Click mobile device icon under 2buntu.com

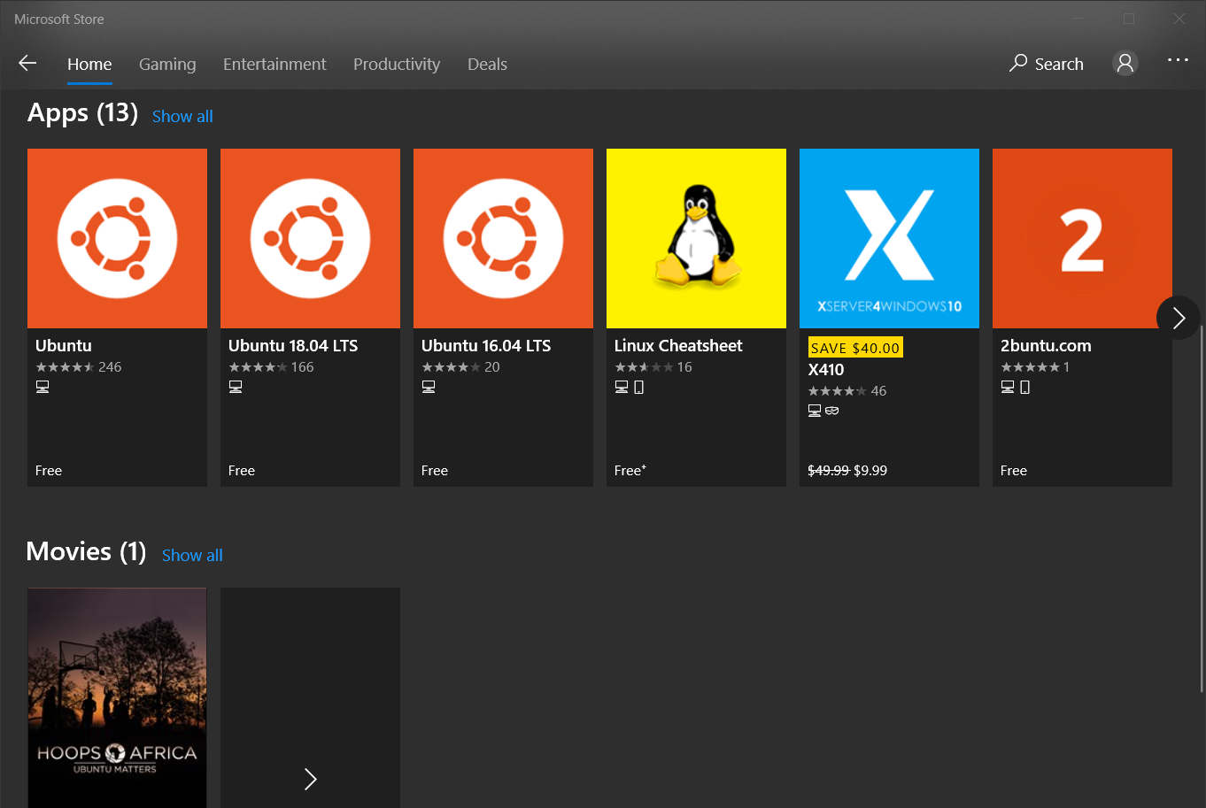pyautogui.click(x=1025, y=387)
